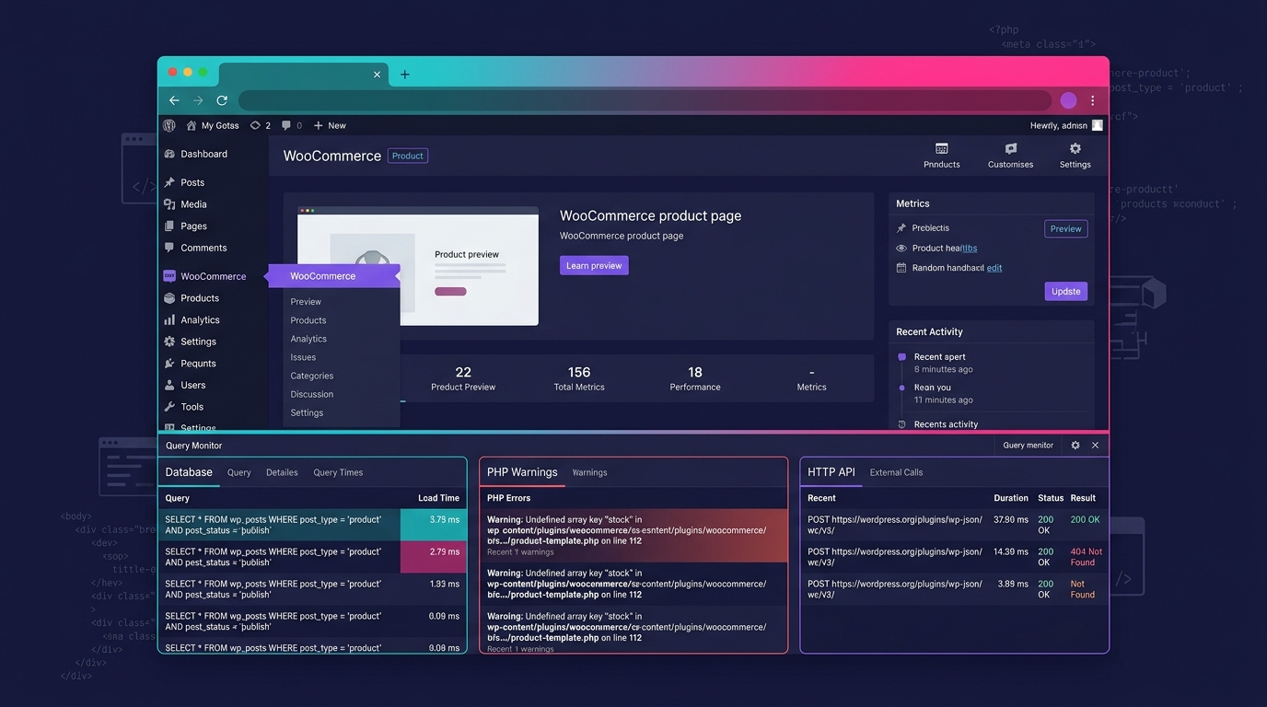Click the Learn preview button
Screen dimensions: 1267x707
click(594, 264)
